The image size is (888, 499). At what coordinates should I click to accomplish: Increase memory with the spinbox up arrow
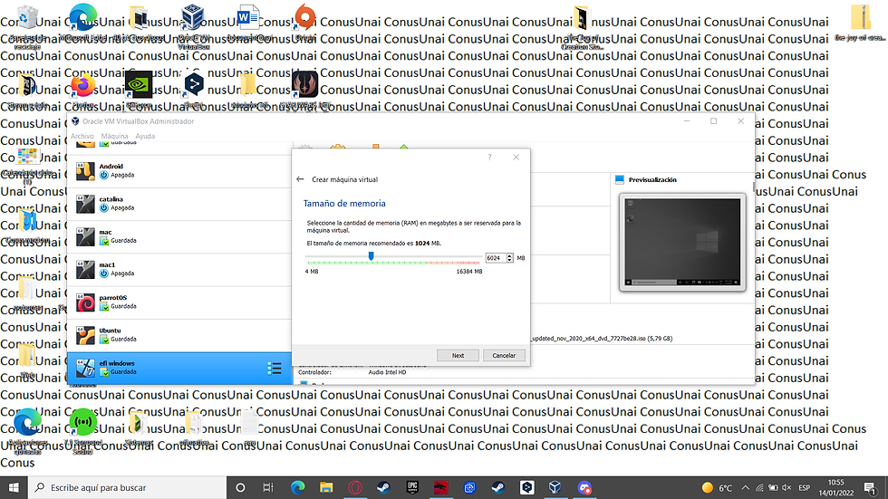click(509, 255)
